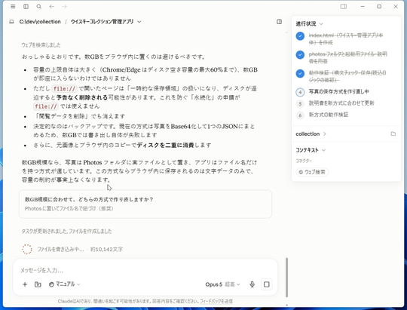Screen dimensions: 407x310
Task: Add attachment with the plus icon
Action: (x=25, y=284)
